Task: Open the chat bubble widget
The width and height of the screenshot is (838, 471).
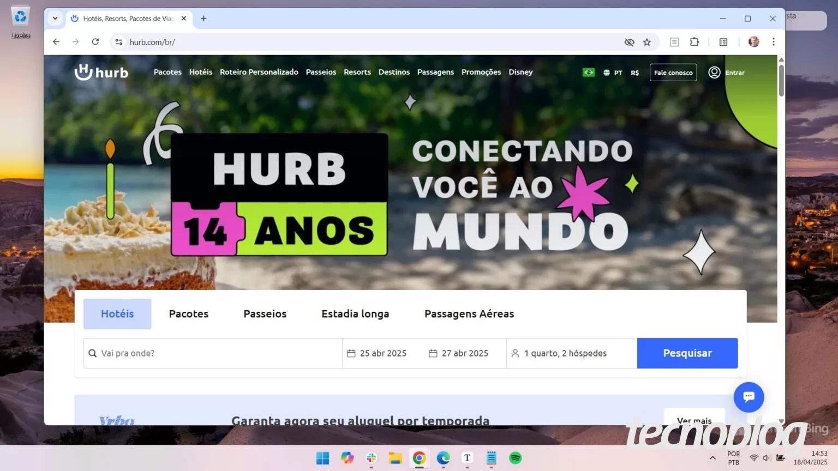Action: pyautogui.click(x=749, y=397)
